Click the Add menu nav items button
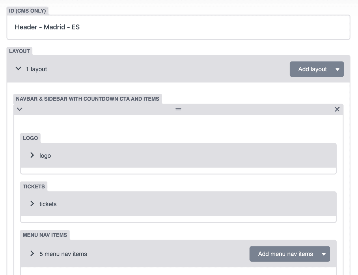Screen dimensions: 358x275 pos(285,254)
